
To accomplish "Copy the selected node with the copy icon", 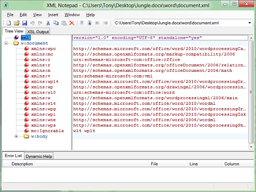I will pos(56,23).
